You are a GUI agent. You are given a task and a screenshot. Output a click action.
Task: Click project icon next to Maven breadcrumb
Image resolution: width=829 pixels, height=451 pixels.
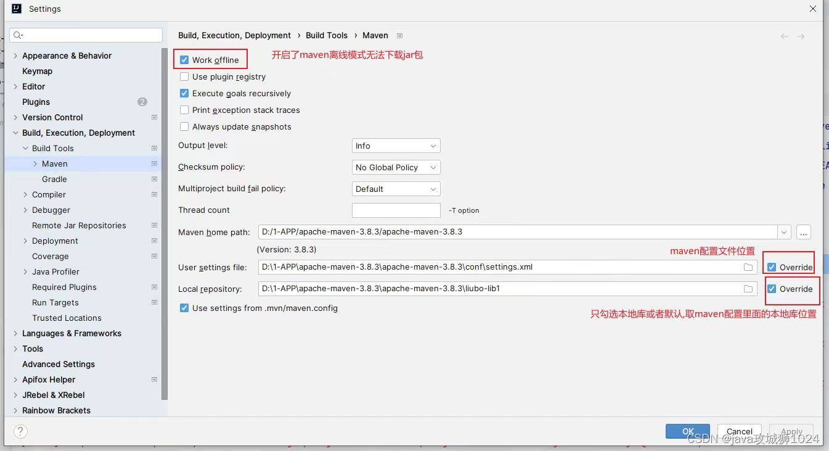point(400,36)
